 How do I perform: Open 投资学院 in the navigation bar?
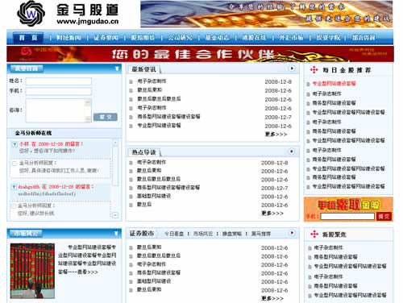328,38
